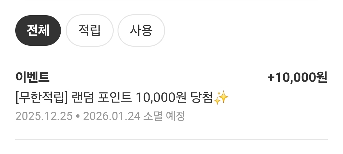Switch to the 적립 filter tab
Image resolution: width=343 pixels, height=154 pixels.
(90, 30)
